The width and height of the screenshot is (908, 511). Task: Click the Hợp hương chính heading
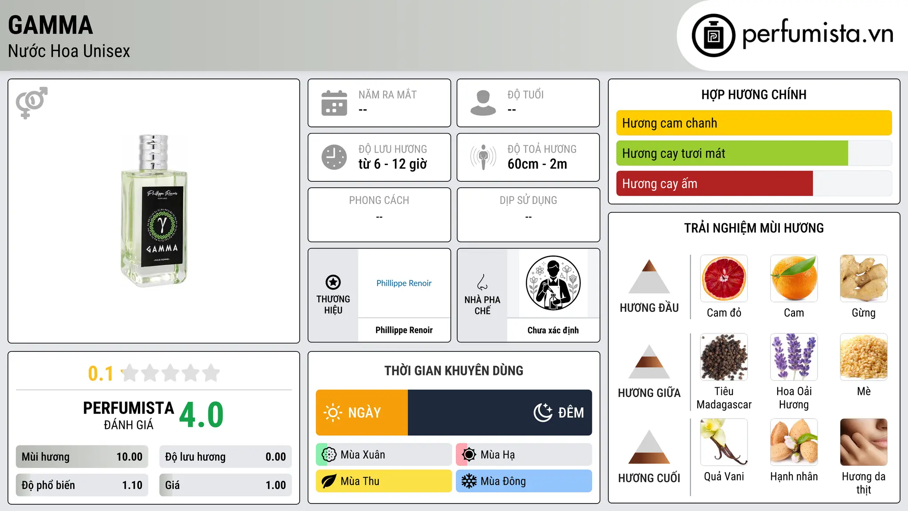(x=754, y=94)
